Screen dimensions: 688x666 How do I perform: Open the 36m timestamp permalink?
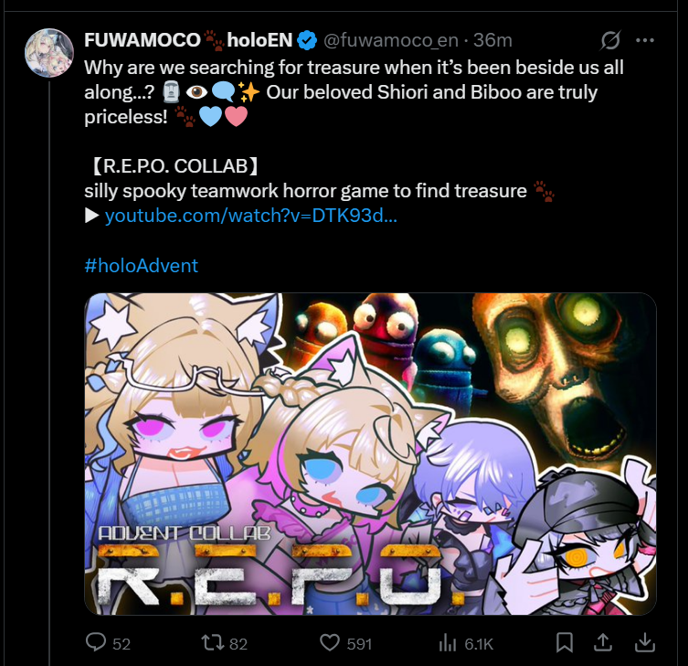pyautogui.click(x=492, y=40)
